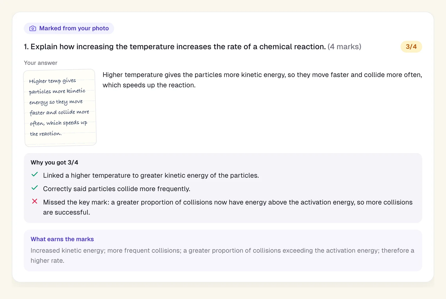Click the 3/4 score badge
The width and height of the screenshot is (446, 299).
411,47
